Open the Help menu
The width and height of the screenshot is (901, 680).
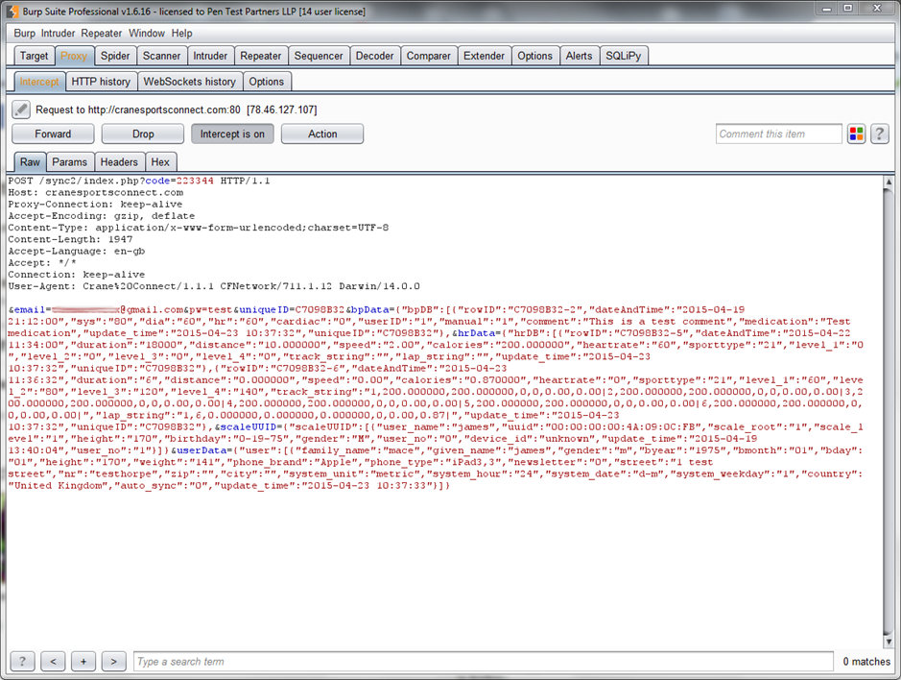point(181,34)
